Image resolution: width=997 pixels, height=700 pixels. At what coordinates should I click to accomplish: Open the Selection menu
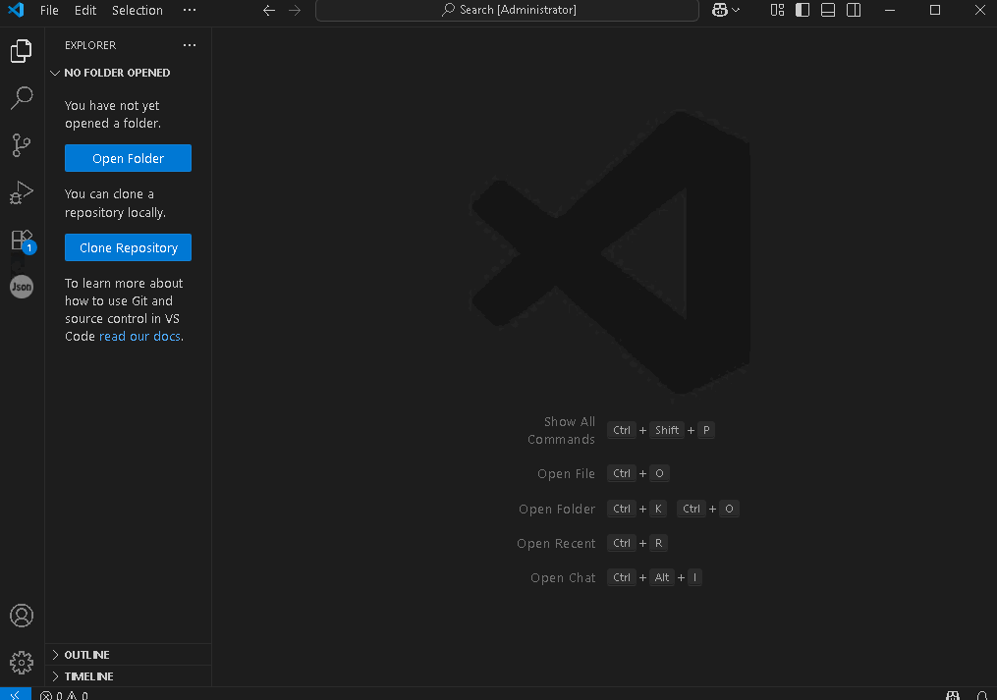coord(138,10)
